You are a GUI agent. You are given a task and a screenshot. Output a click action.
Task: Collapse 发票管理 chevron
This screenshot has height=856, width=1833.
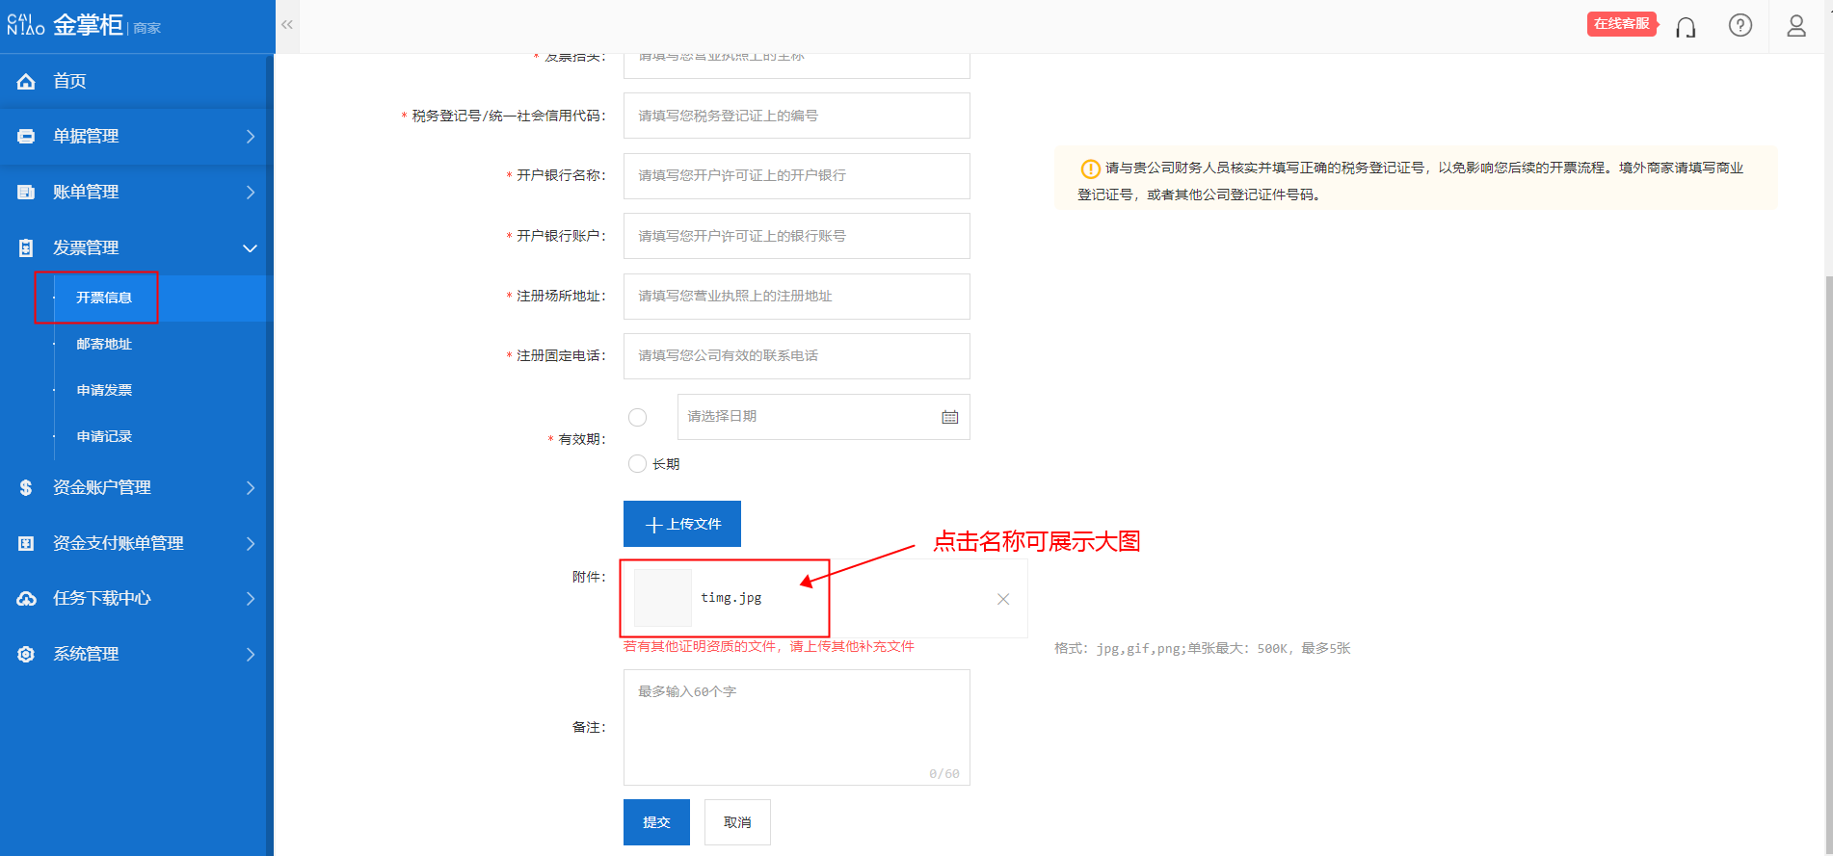coord(250,248)
